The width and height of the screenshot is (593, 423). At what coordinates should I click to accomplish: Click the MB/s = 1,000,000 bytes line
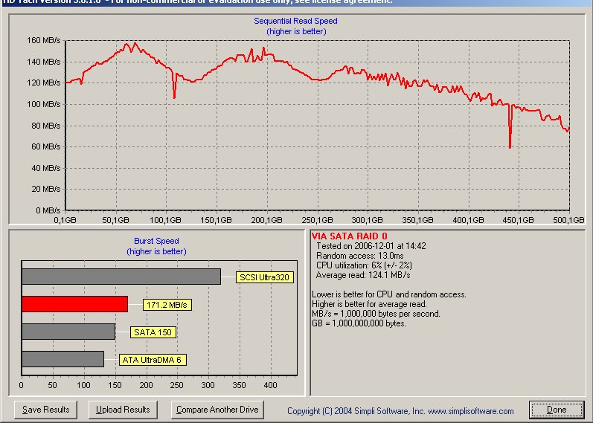tap(376, 314)
